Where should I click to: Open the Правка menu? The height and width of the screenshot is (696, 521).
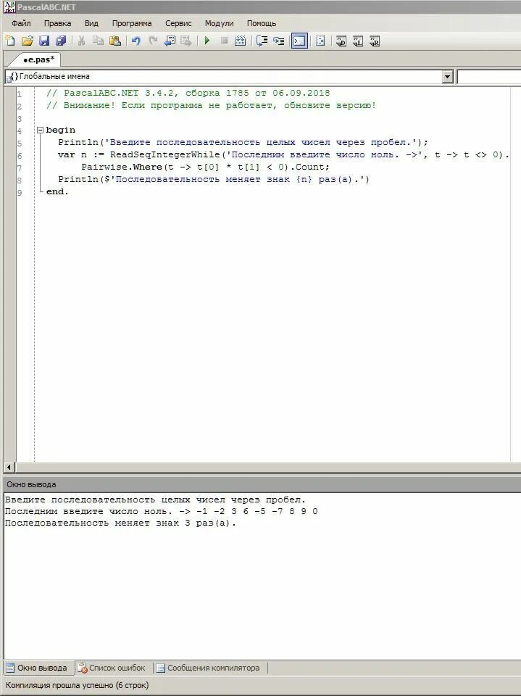click(x=57, y=23)
